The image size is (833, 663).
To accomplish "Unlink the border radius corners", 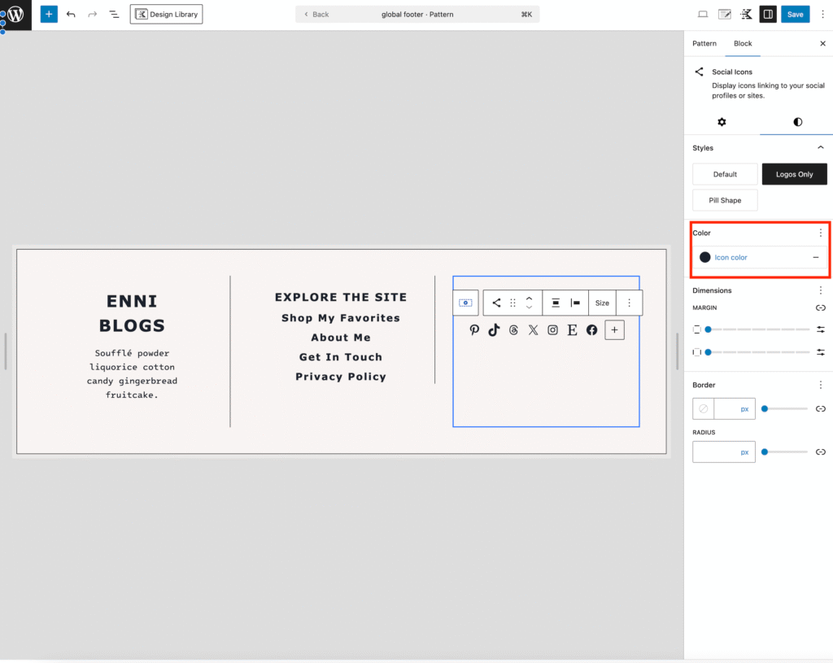I will 821,451.
